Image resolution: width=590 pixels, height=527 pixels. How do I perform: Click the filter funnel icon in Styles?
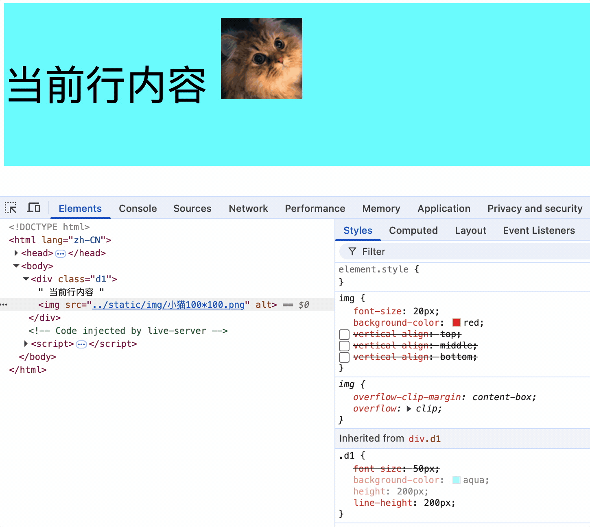tap(352, 252)
